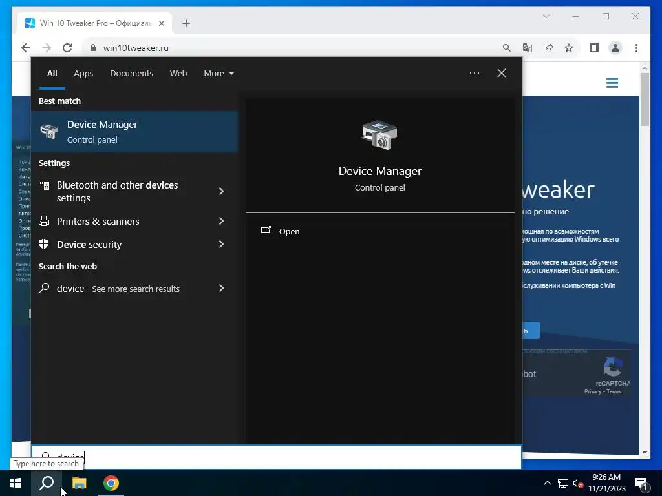Open Chrome profile avatar menu

click(x=615, y=48)
